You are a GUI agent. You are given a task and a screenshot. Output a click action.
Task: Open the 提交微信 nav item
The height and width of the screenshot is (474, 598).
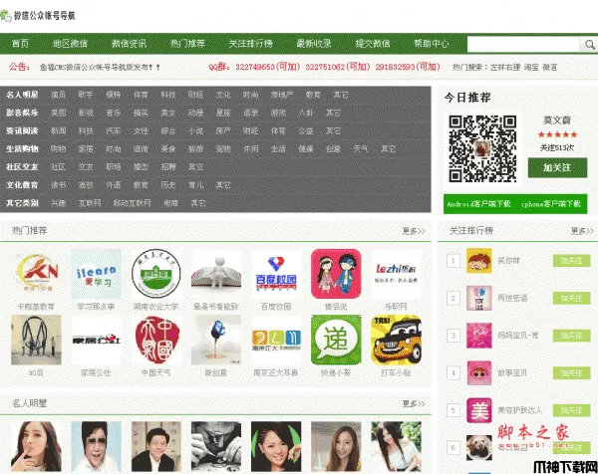[x=373, y=44]
